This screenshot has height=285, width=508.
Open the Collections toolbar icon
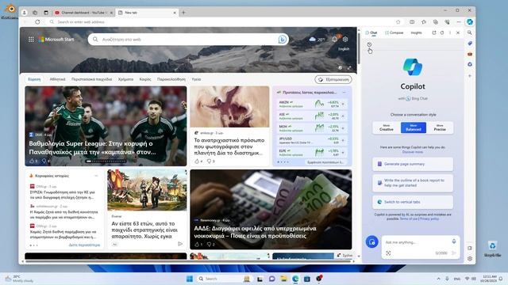coord(436,22)
